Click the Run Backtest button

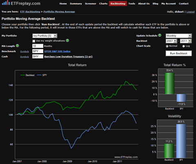[179, 53]
